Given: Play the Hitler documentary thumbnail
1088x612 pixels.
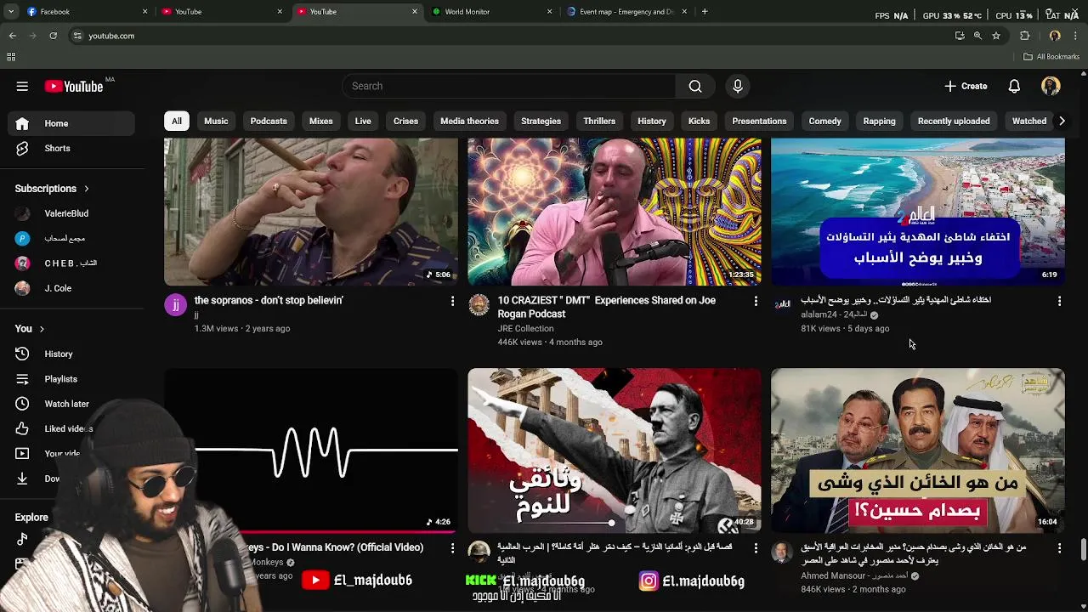Looking at the screenshot, I should click(x=614, y=450).
